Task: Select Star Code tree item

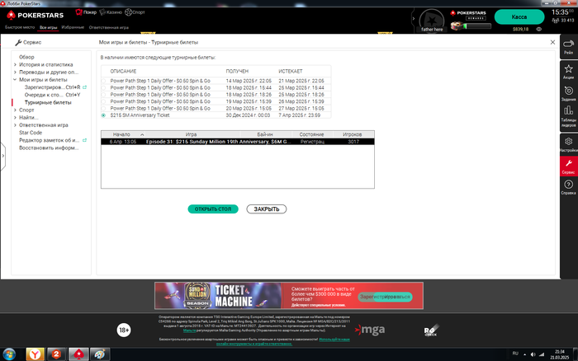Action: 31,133
